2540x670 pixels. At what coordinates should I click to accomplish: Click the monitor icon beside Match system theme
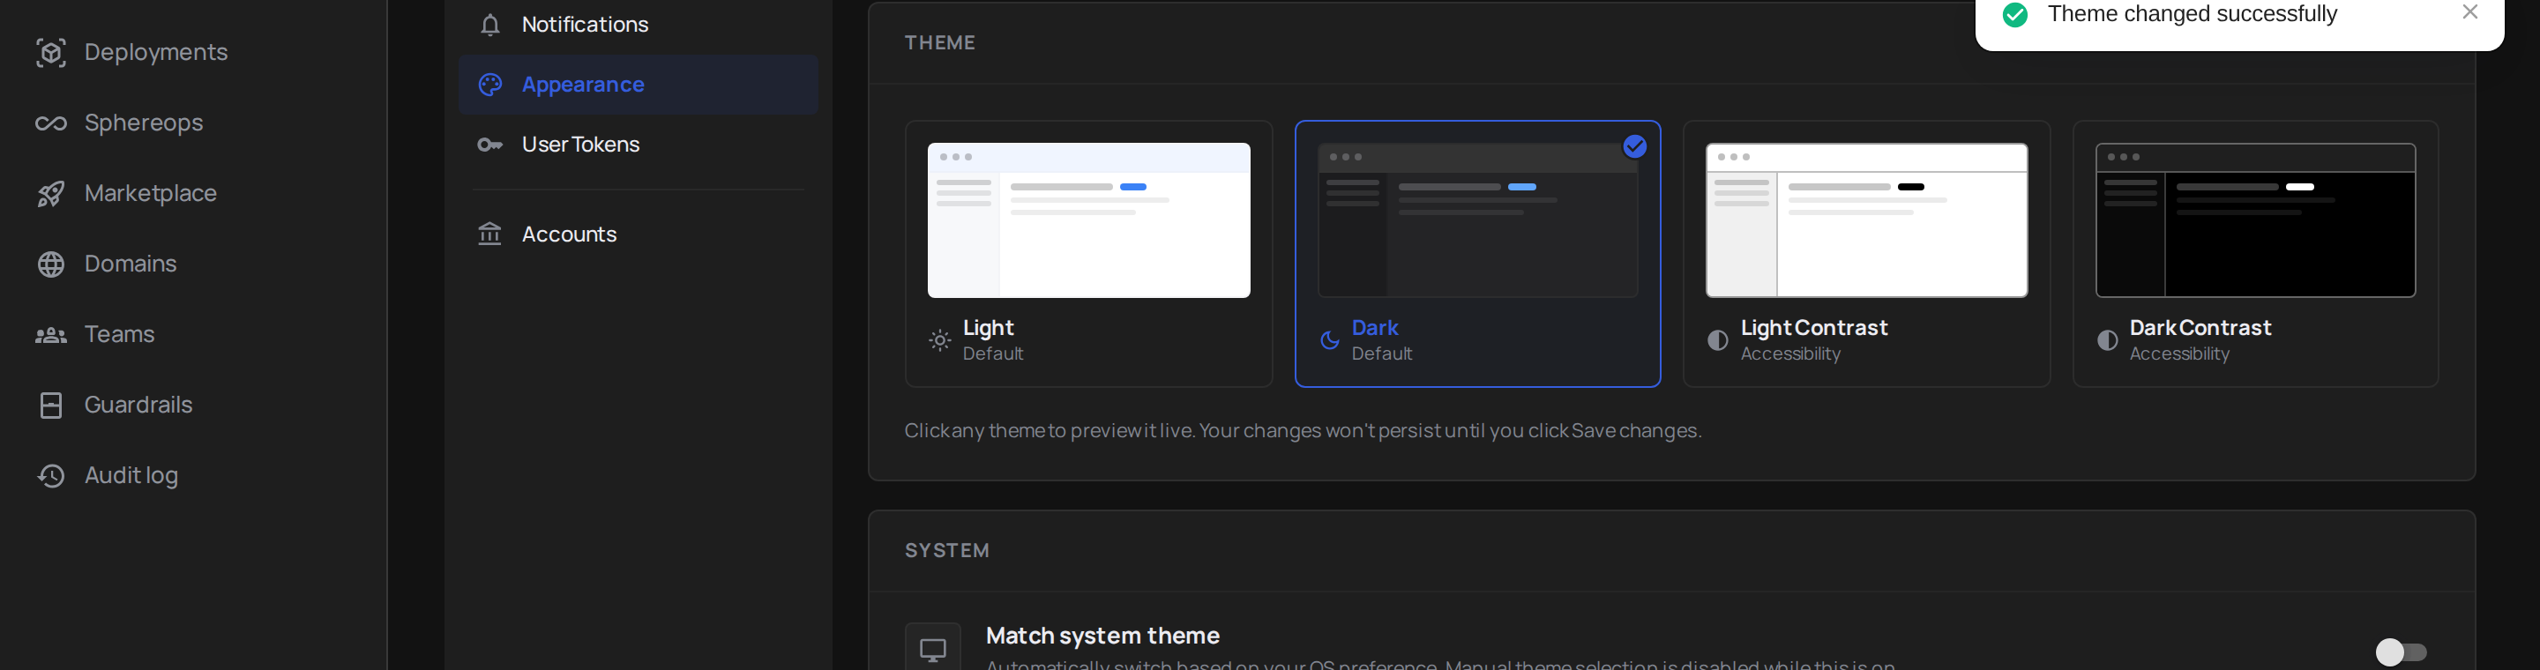click(933, 650)
